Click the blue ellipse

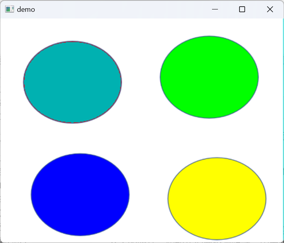point(80,195)
